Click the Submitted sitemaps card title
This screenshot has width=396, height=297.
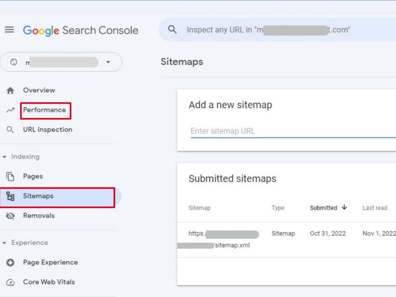coord(232,179)
